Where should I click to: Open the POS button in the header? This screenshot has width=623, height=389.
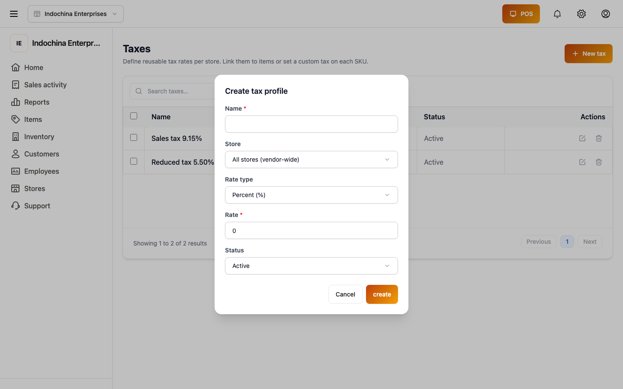[521, 14]
